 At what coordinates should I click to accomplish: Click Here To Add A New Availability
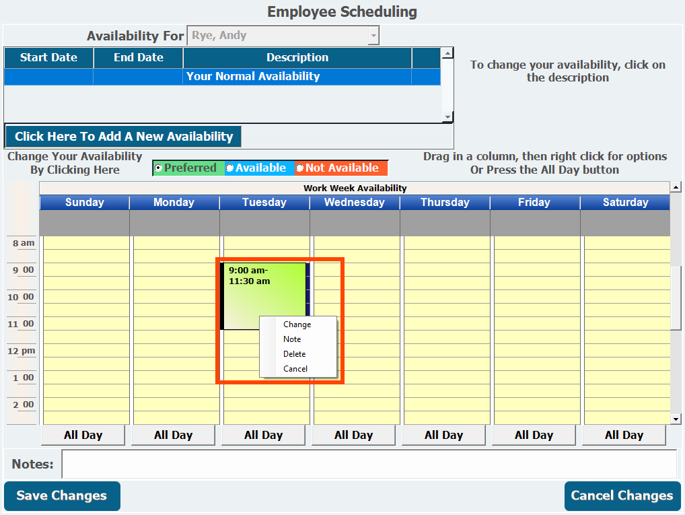click(x=123, y=137)
